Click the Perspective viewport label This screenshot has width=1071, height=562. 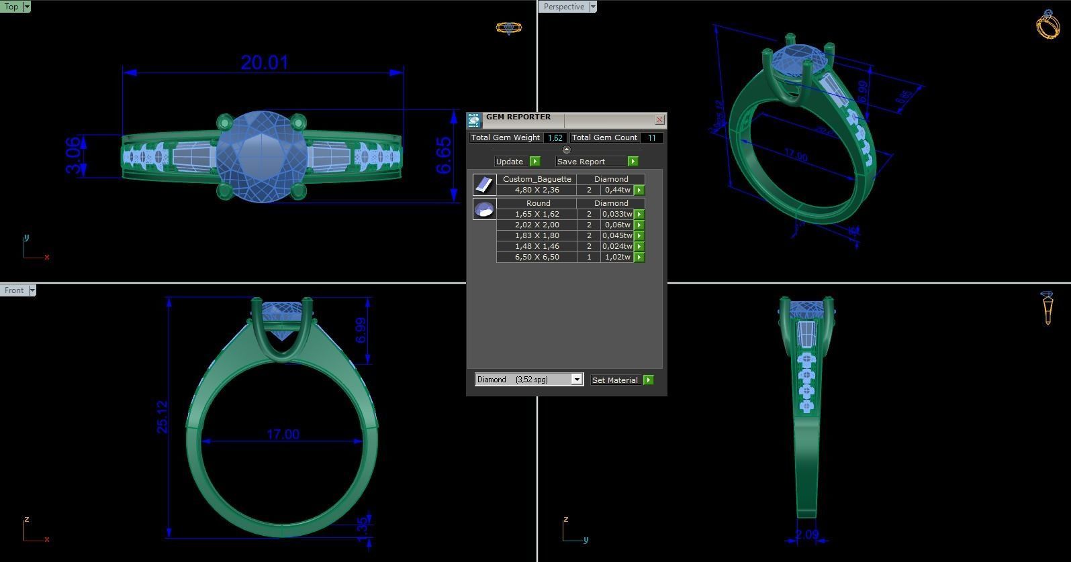(564, 7)
